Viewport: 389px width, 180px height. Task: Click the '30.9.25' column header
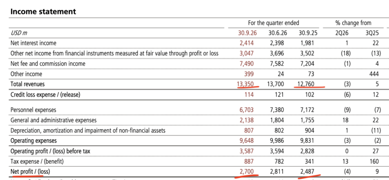(x=308, y=33)
